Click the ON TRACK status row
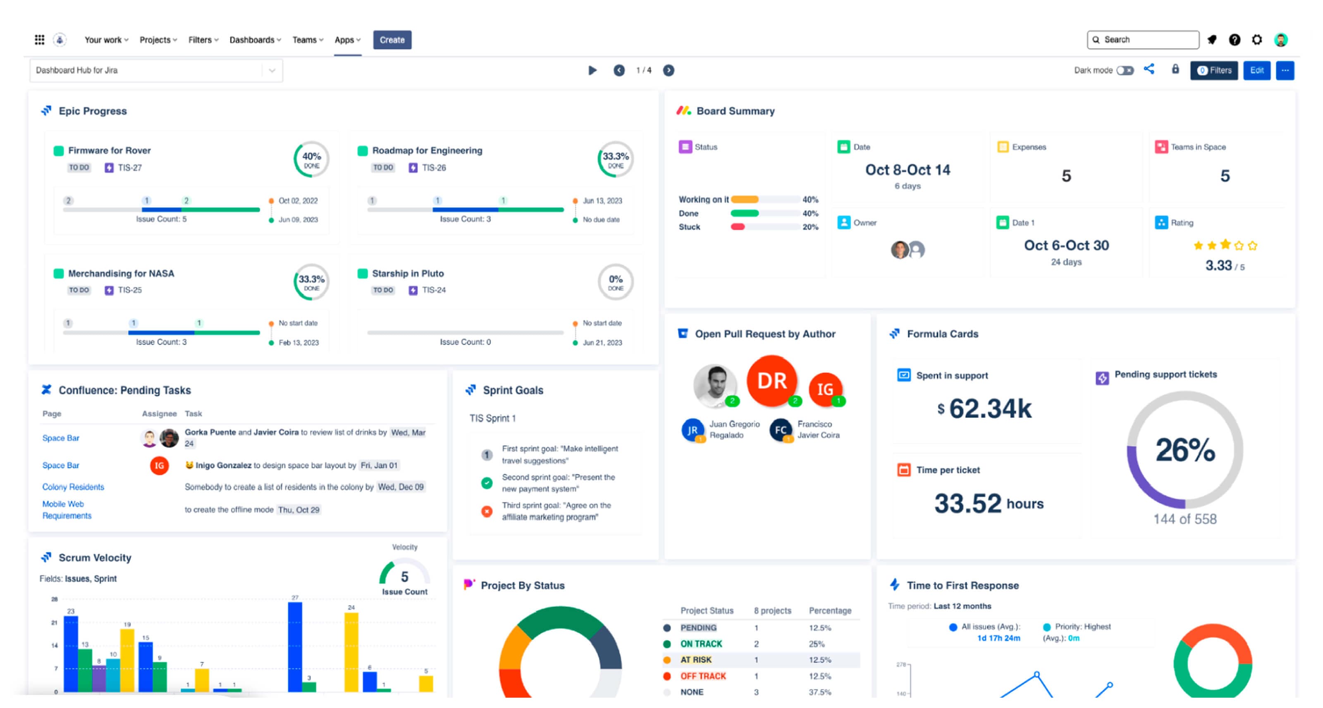 (x=761, y=643)
